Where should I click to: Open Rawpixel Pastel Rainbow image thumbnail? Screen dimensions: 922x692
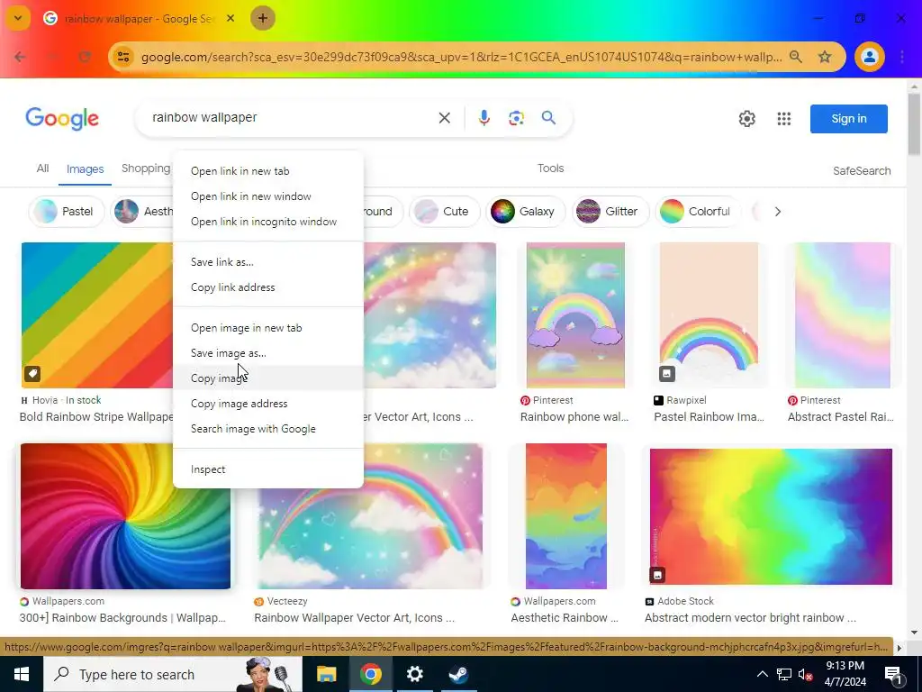[x=710, y=315]
